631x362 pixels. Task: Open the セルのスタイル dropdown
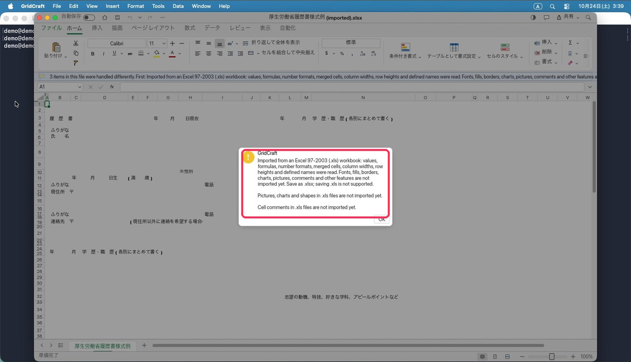tap(505, 51)
